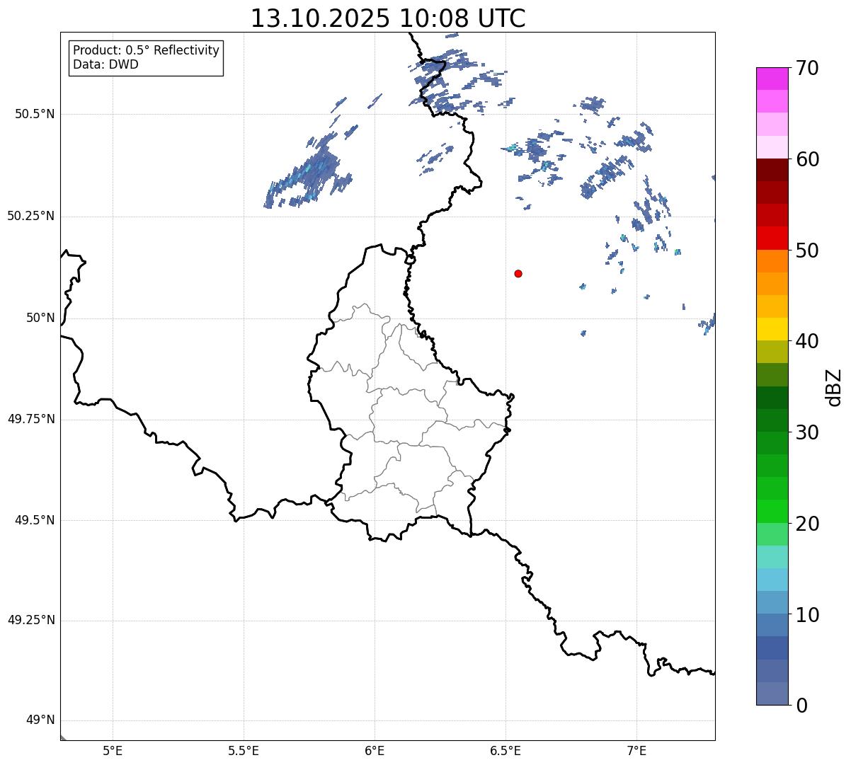Click the bright red colorbar swatch above 50

click(x=772, y=238)
